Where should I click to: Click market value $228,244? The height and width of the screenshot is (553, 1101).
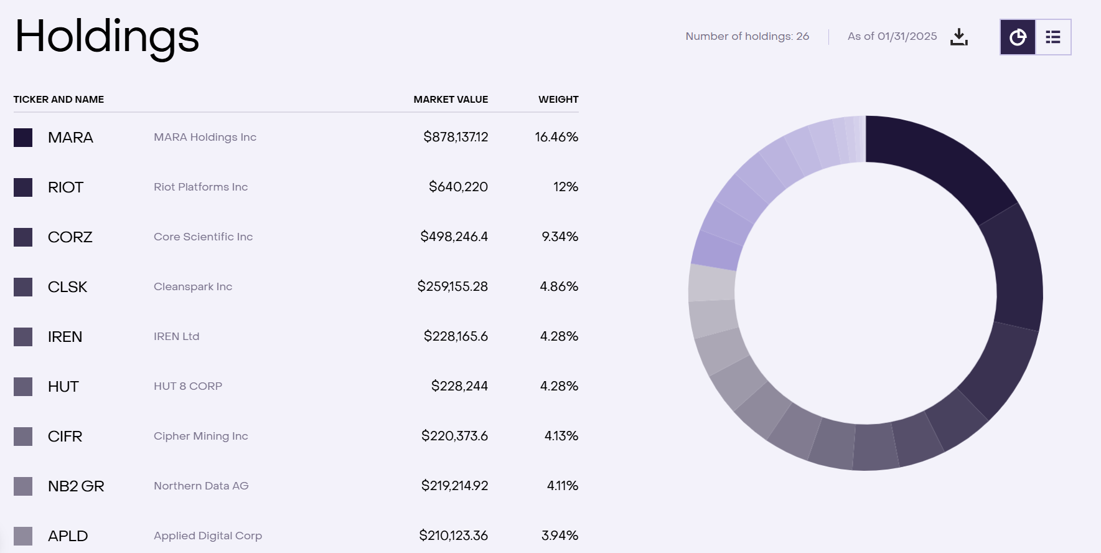point(459,386)
